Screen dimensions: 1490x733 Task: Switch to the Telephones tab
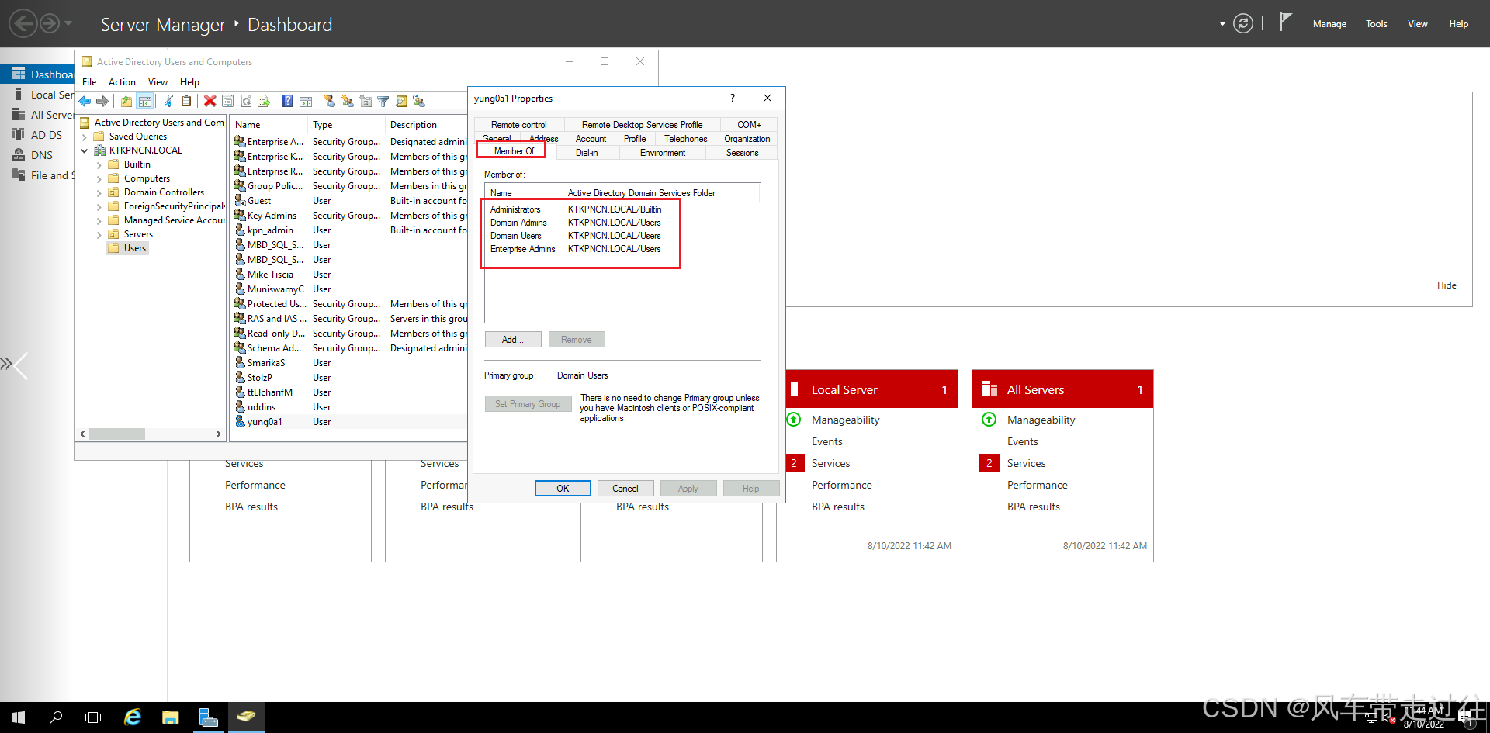pyautogui.click(x=685, y=139)
